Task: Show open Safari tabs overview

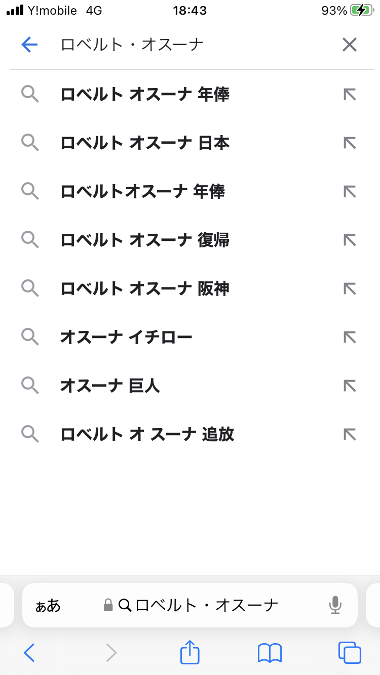Action: [350, 652]
